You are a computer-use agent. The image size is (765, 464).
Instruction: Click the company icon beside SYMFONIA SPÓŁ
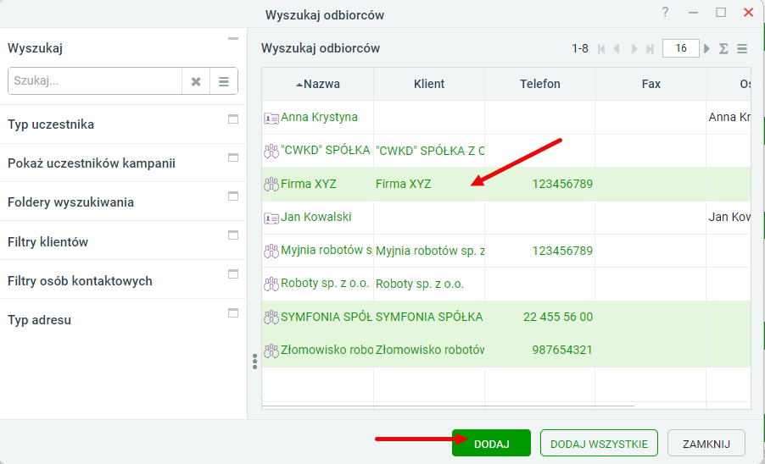coord(271,318)
